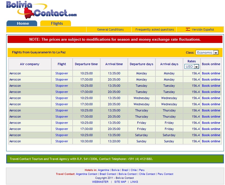
Task: Open the Flights tab
Action: click(x=57, y=23)
